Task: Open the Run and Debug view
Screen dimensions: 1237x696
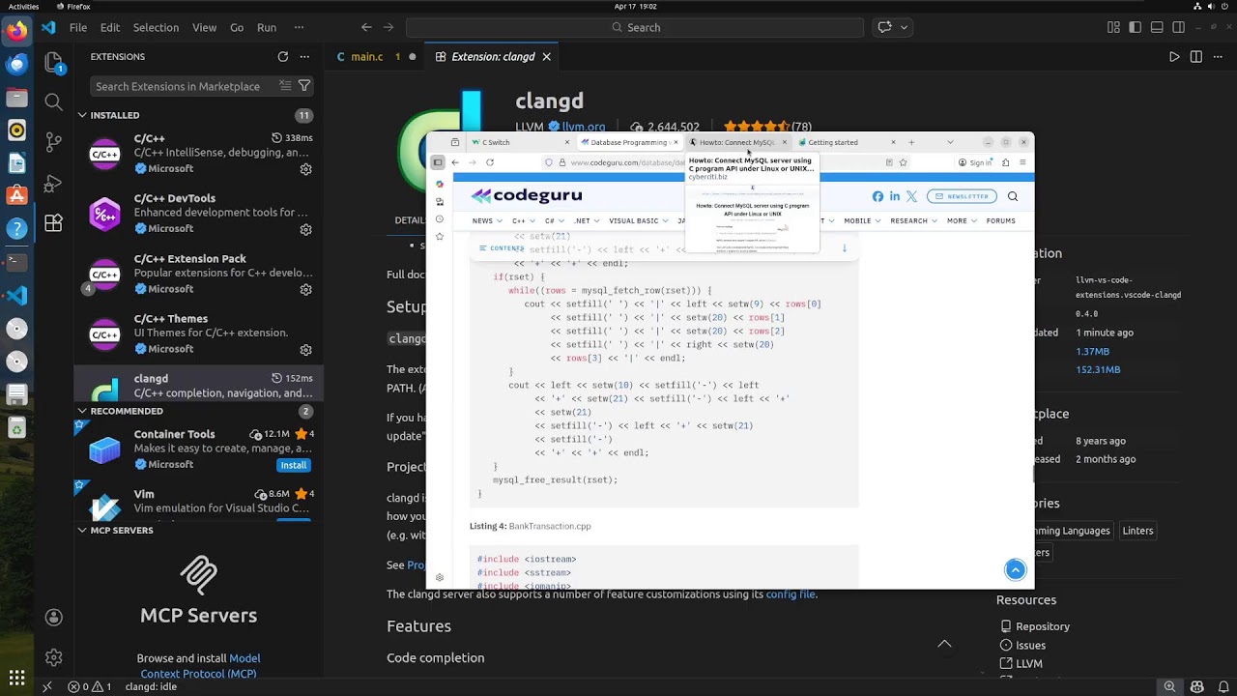Action: [x=54, y=183]
